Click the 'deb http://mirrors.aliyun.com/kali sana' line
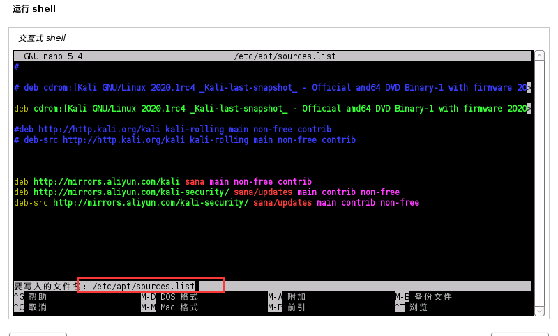558x336 pixels. pyautogui.click(x=163, y=182)
